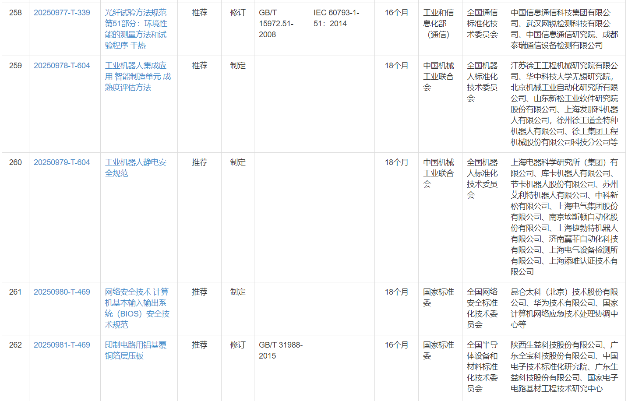Click drafting units cell starting with 昆仑太科
This screenshot has height=401, width=628.
[564, 308]
